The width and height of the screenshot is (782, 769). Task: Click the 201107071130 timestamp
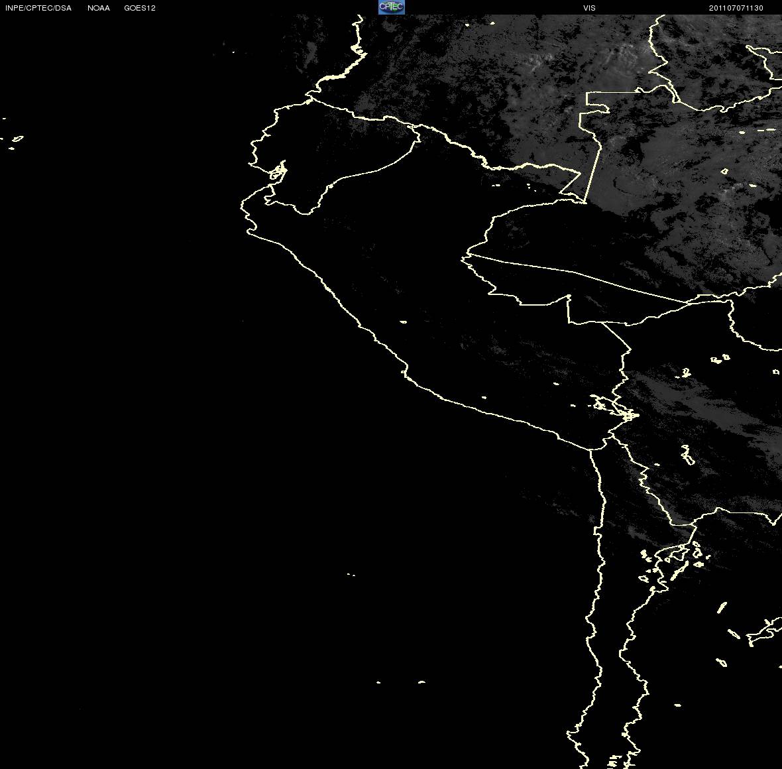tap(736, 8)
